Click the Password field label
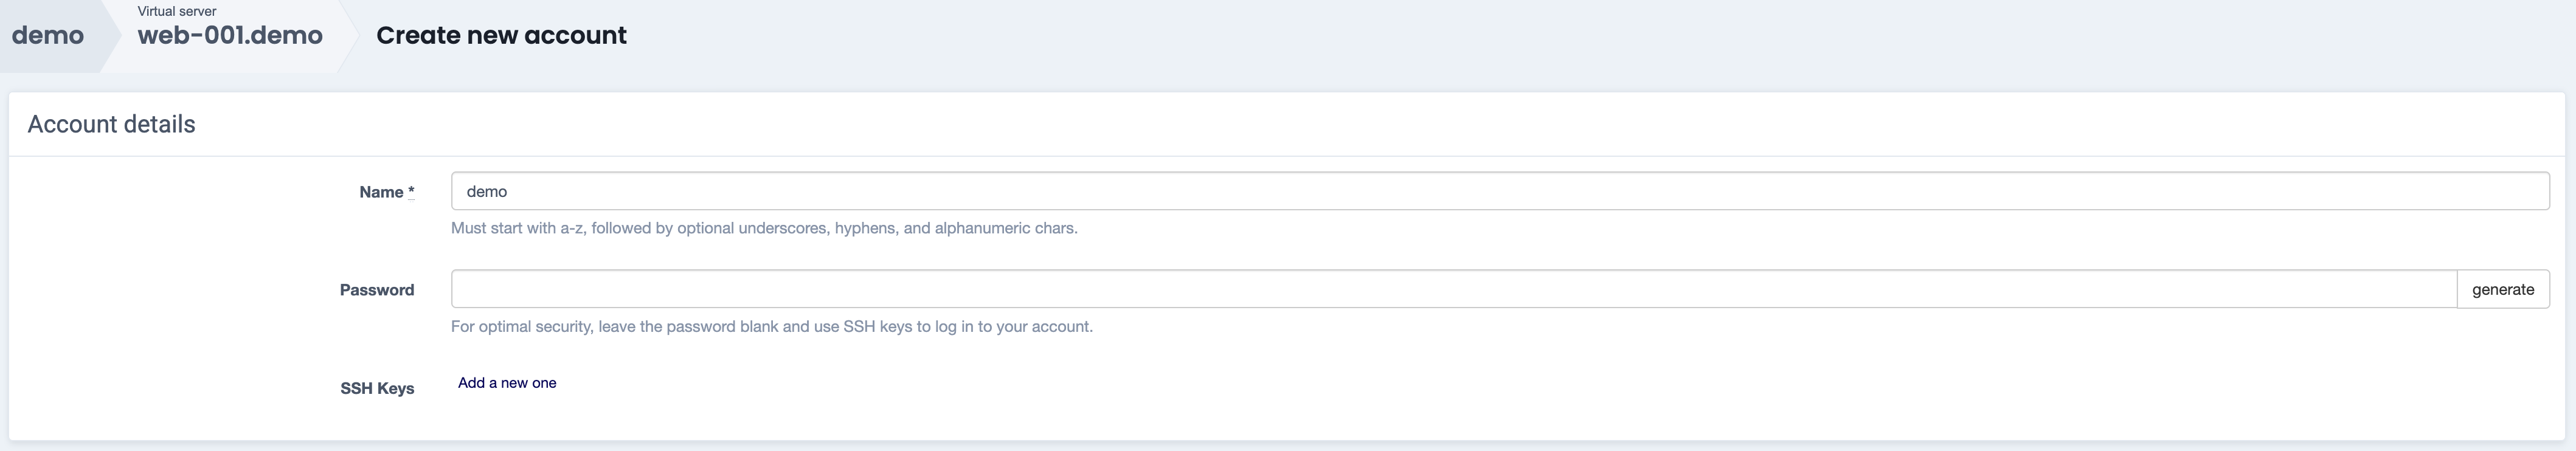Viewport: 2576px width, 451px height. coord(376,290)
